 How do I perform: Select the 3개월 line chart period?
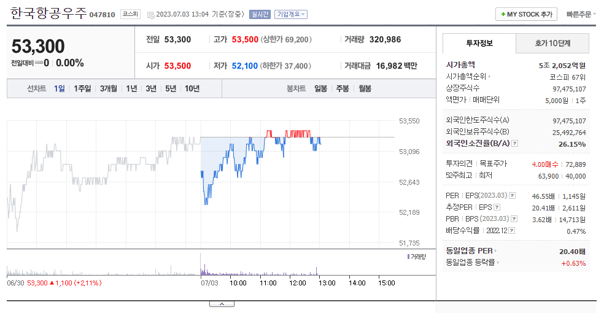(108, 88)
